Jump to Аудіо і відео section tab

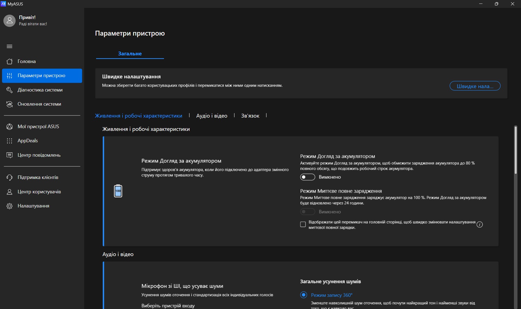211,116
